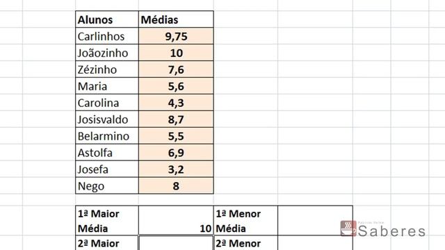The width and height of the screenshot is (445, 250).
Task: Select the 1ª Maior Média label cell
Action: coord(107,221)
